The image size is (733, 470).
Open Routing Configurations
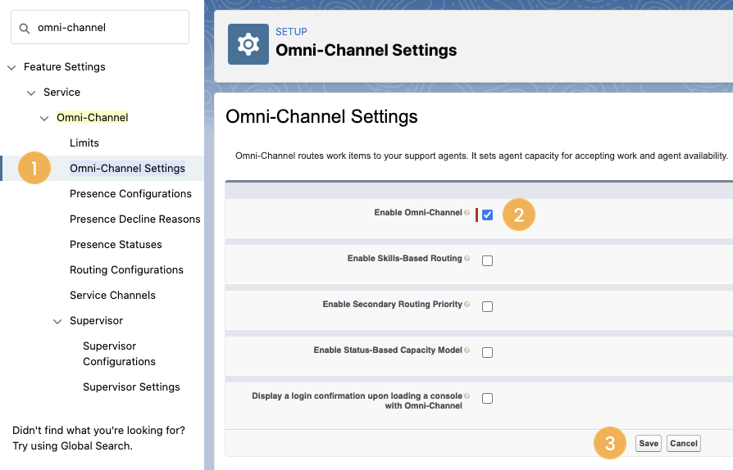pyautogui.click(x=126, y=269)
